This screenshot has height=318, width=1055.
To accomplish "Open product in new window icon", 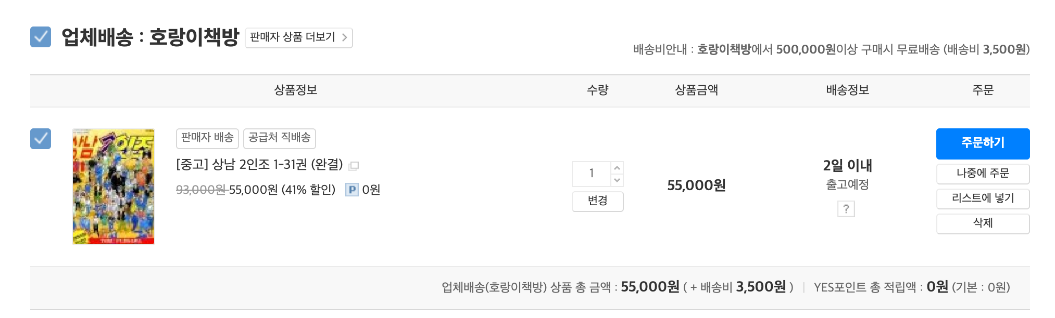I will pyautogui.click(x=354, y=166).
